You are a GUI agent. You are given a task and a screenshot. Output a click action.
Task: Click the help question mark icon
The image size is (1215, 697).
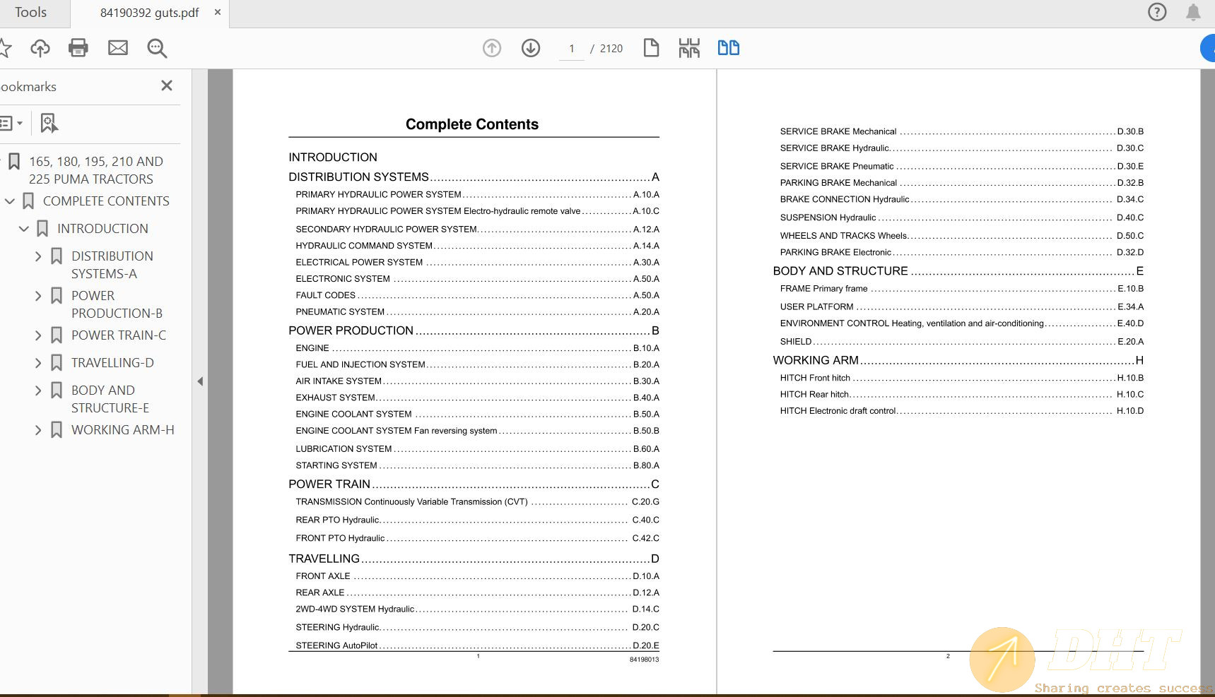[x=1157, y=12]
